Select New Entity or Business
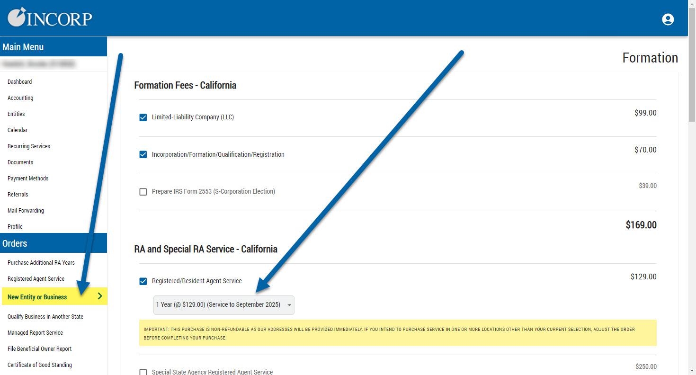 (37, 297)
